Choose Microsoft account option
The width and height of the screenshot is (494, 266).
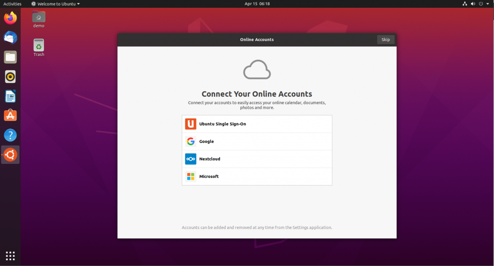(257, 176)
